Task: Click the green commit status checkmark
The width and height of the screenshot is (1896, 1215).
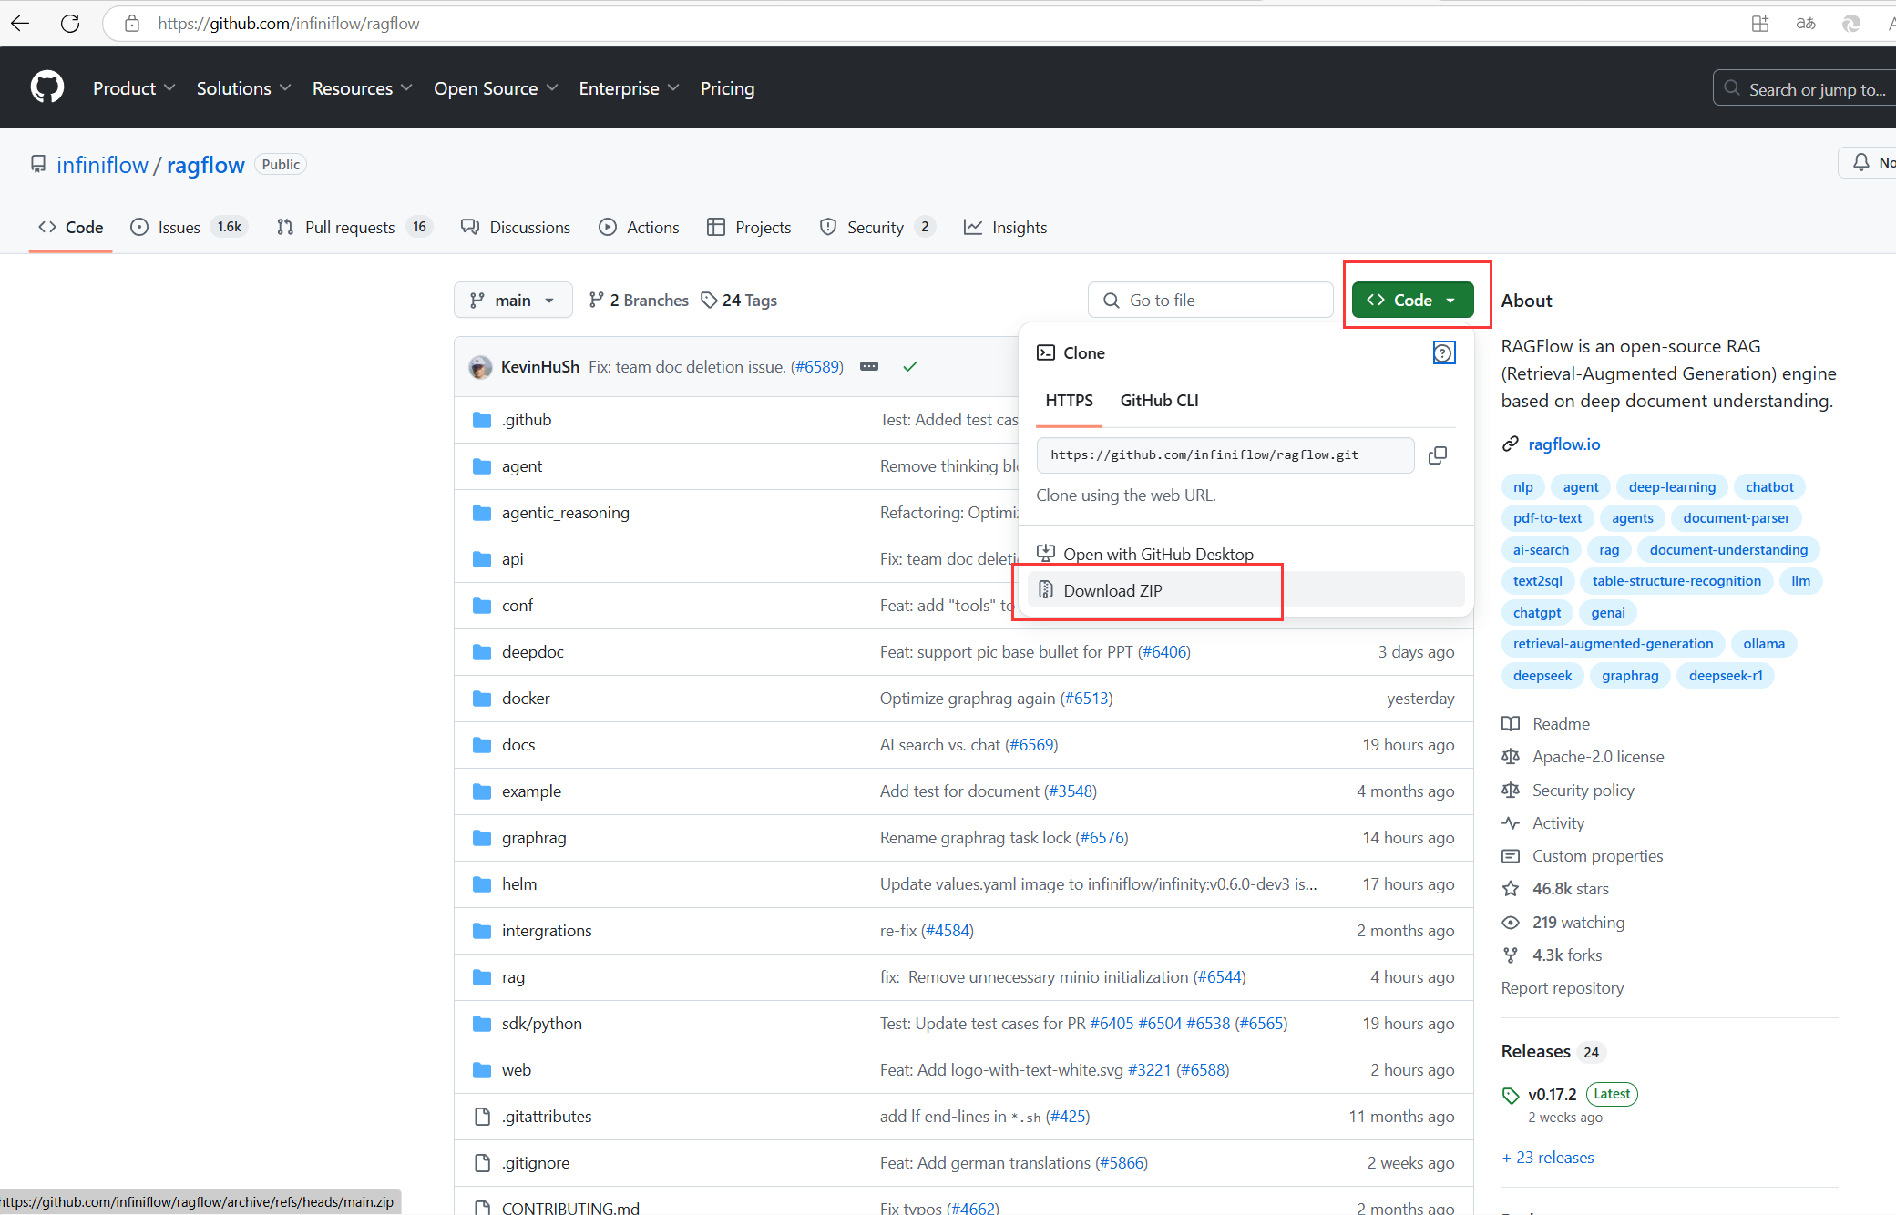Action: [909, 366]
